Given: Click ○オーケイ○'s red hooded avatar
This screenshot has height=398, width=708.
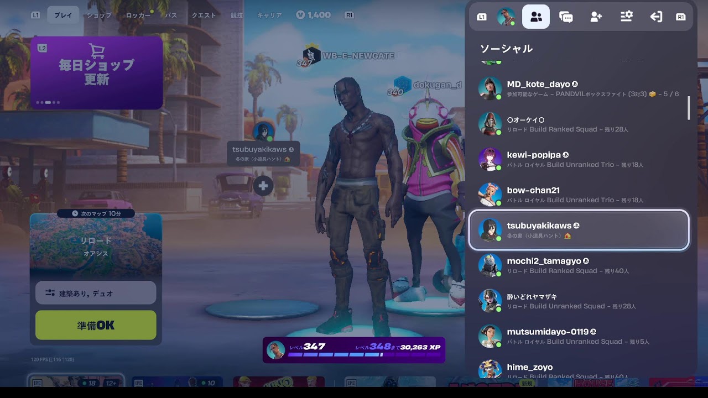Looking at the screenshot, I should [x=490, y=124].
